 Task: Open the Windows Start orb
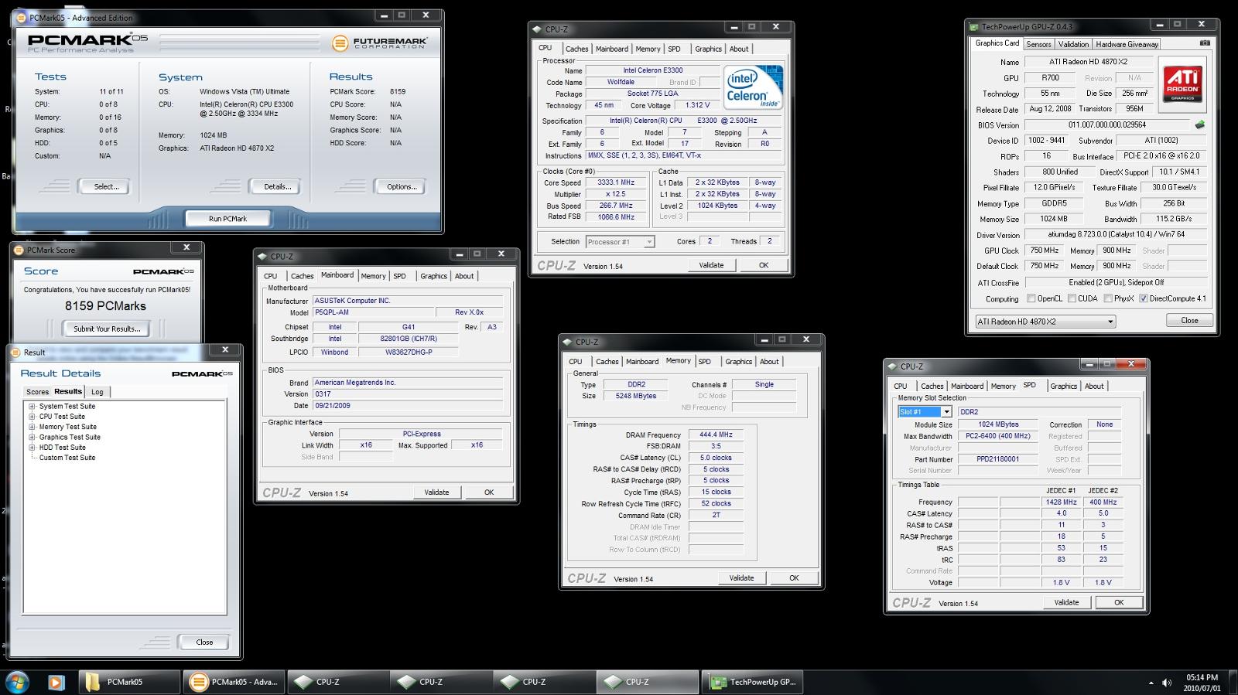(x=17, y=682)
